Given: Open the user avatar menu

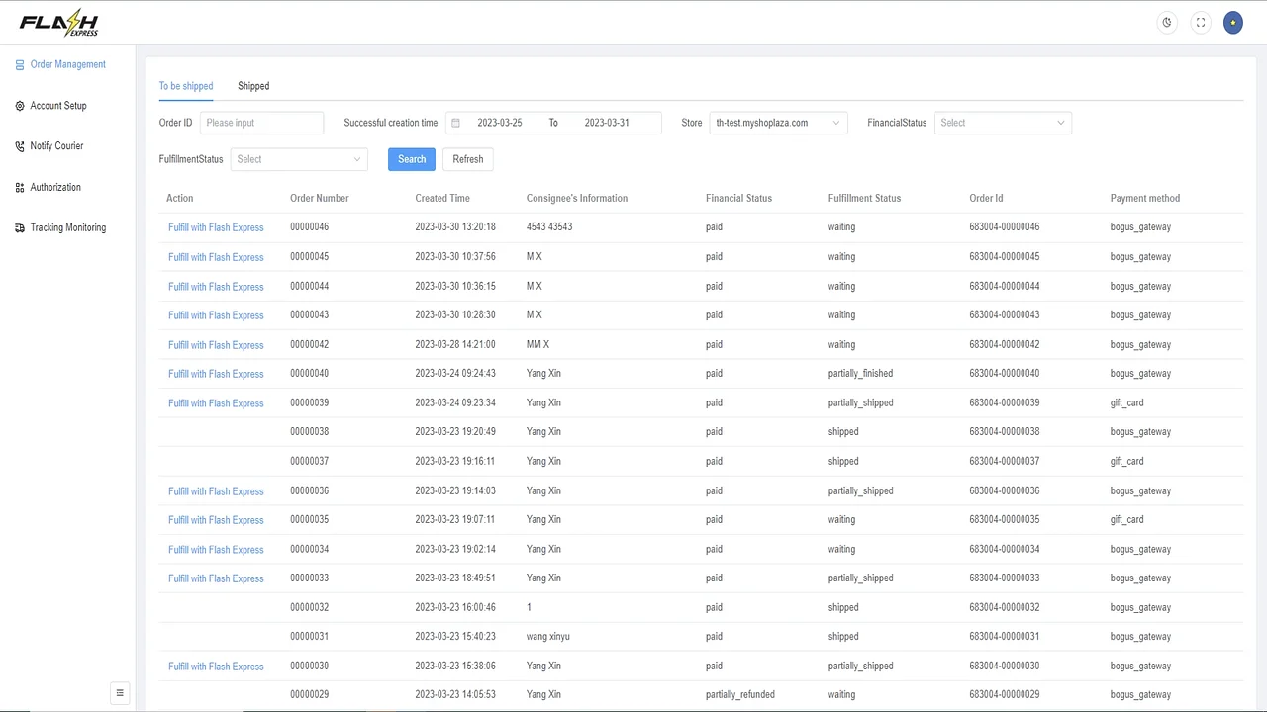Looking at the screenshot, I should 1232,22.
